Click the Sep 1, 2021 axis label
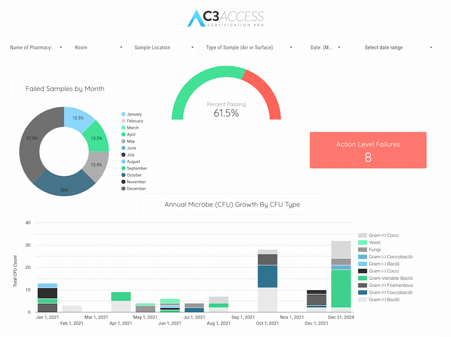The image size is (451, 337). pyautogui.click(x=243, y=317)
